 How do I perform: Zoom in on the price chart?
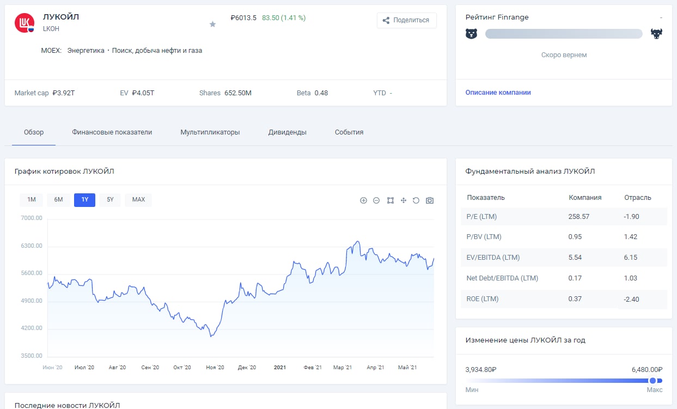tap(363, 200)
